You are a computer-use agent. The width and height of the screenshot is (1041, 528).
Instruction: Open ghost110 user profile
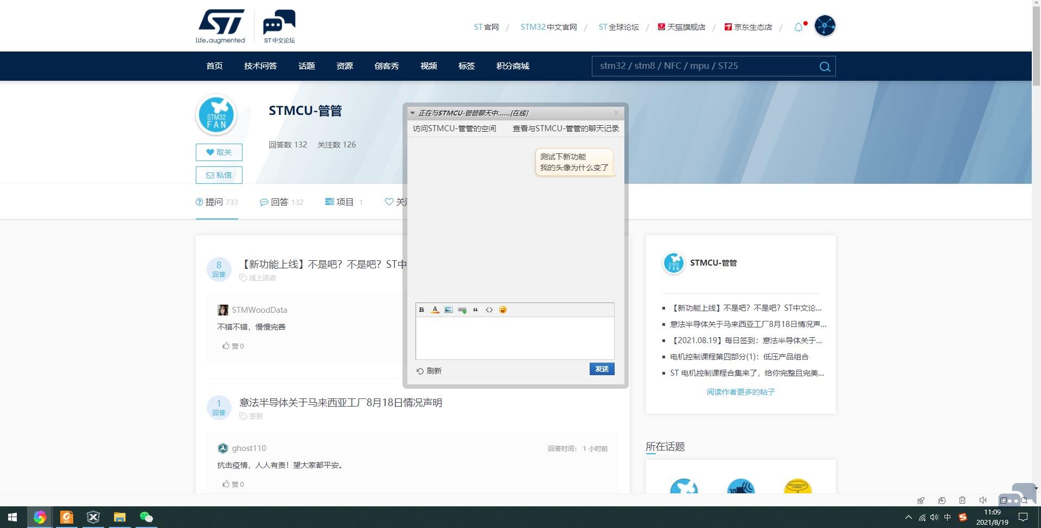pos(249,448)
